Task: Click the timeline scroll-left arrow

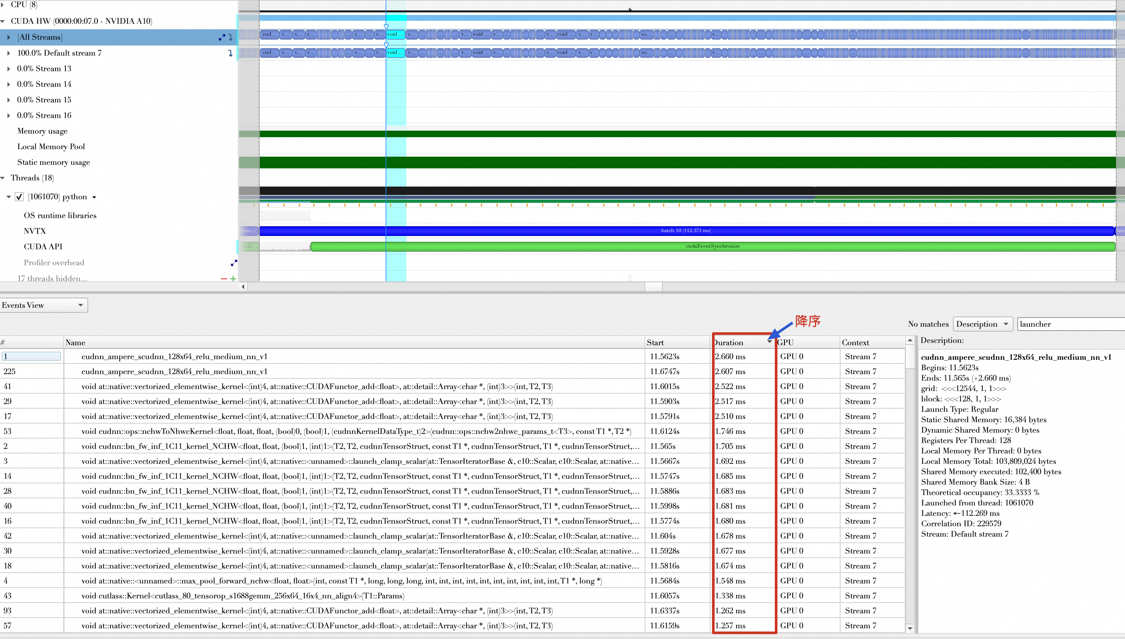Action: tap(243, 287)
